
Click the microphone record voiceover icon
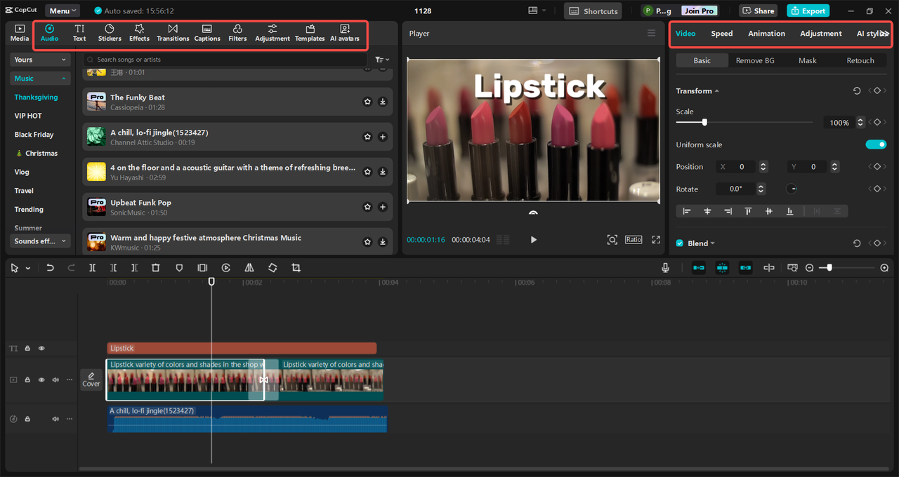pyautogui.click(x=665, y=268)
